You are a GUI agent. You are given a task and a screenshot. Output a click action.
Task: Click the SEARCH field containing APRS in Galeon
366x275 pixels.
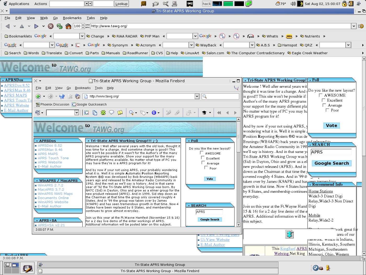[x=331, y=152]
